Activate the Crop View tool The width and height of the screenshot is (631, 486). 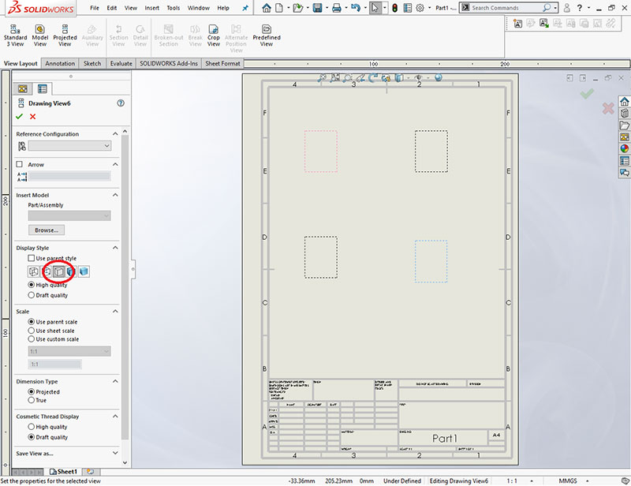213,36
